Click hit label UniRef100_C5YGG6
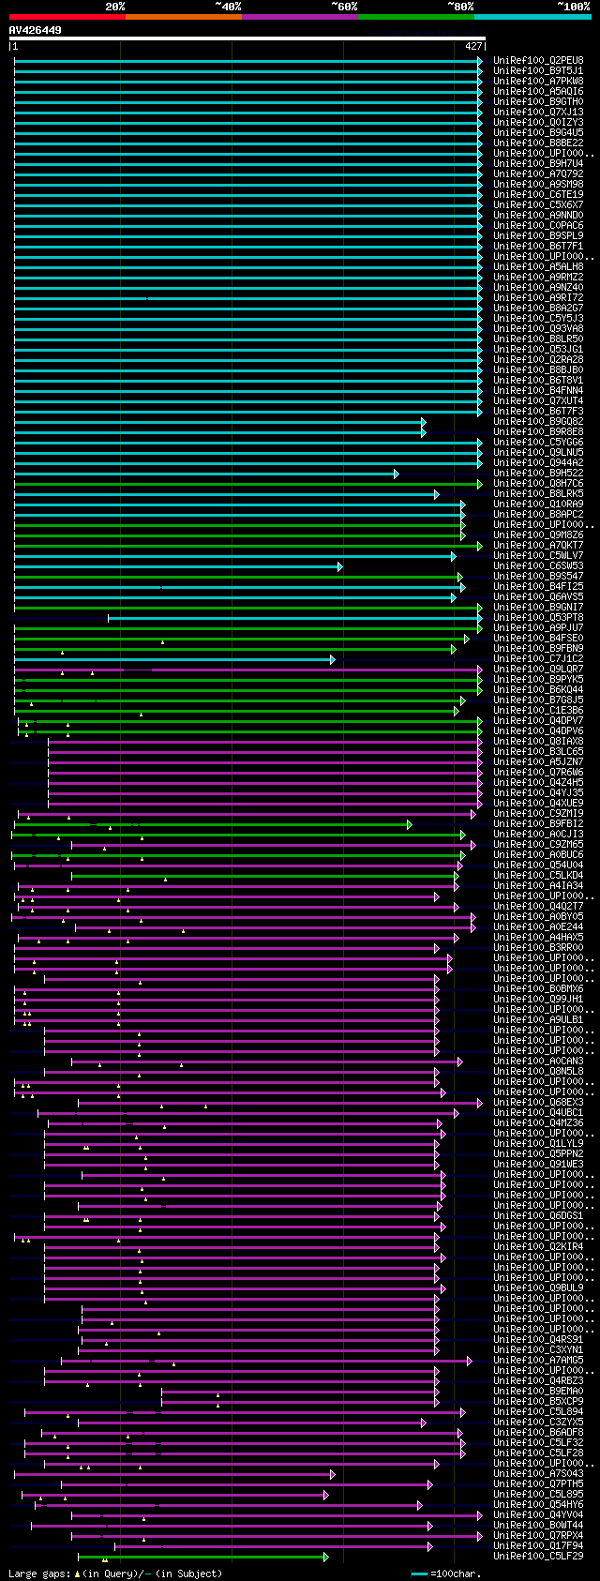 click(x=538, y=442)
